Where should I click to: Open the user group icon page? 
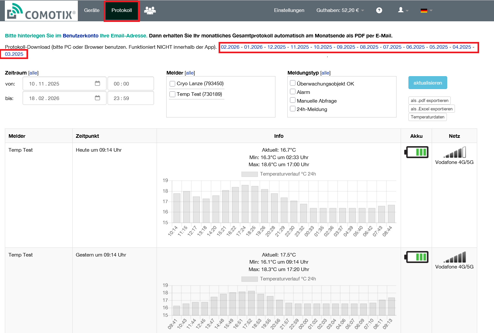[150, 10]
